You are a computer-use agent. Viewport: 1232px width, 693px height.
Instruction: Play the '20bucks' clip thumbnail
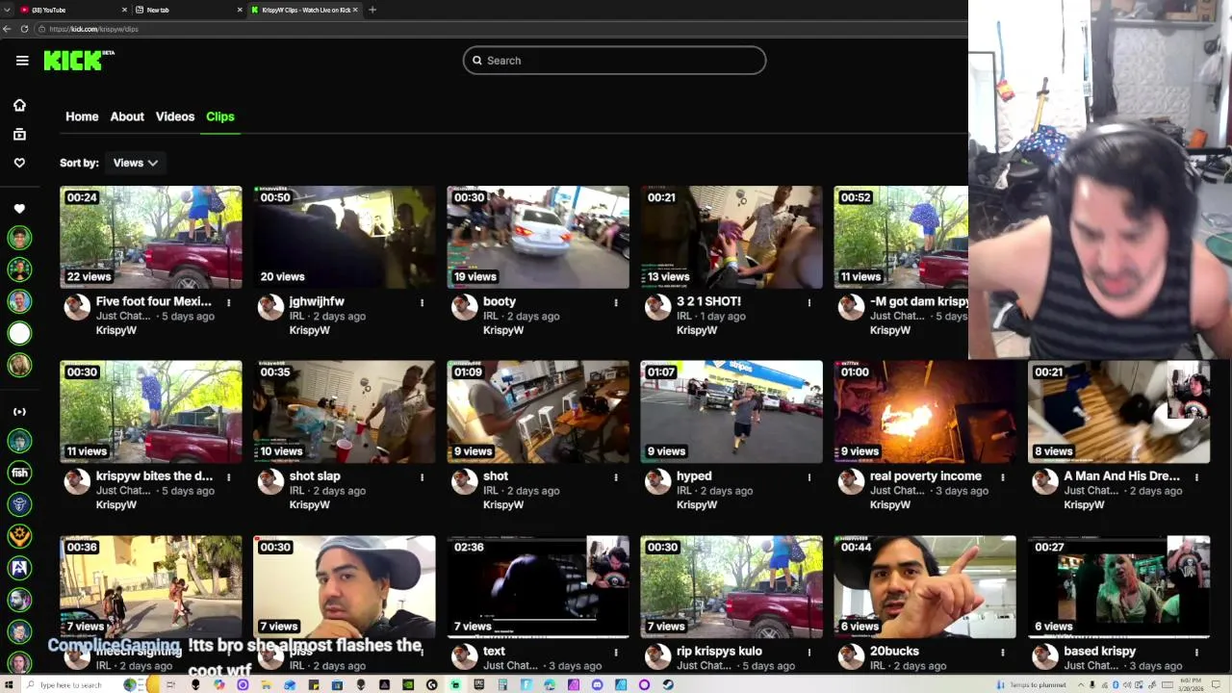(x=925, y=587)
